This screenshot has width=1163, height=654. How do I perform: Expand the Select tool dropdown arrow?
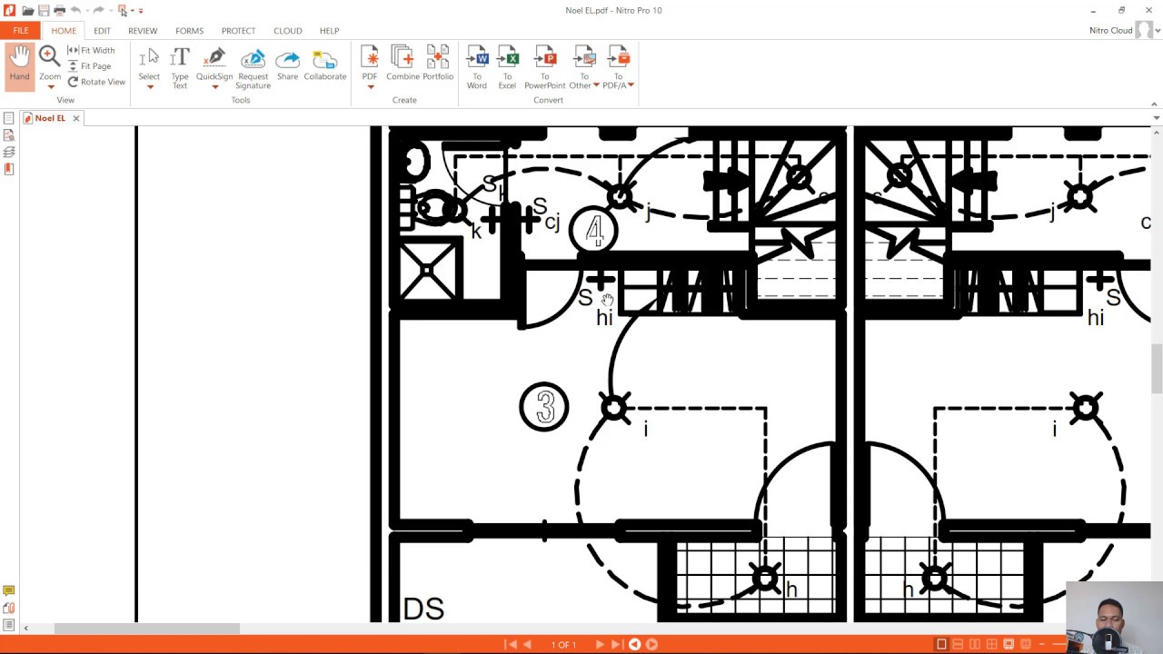point(149,87)
